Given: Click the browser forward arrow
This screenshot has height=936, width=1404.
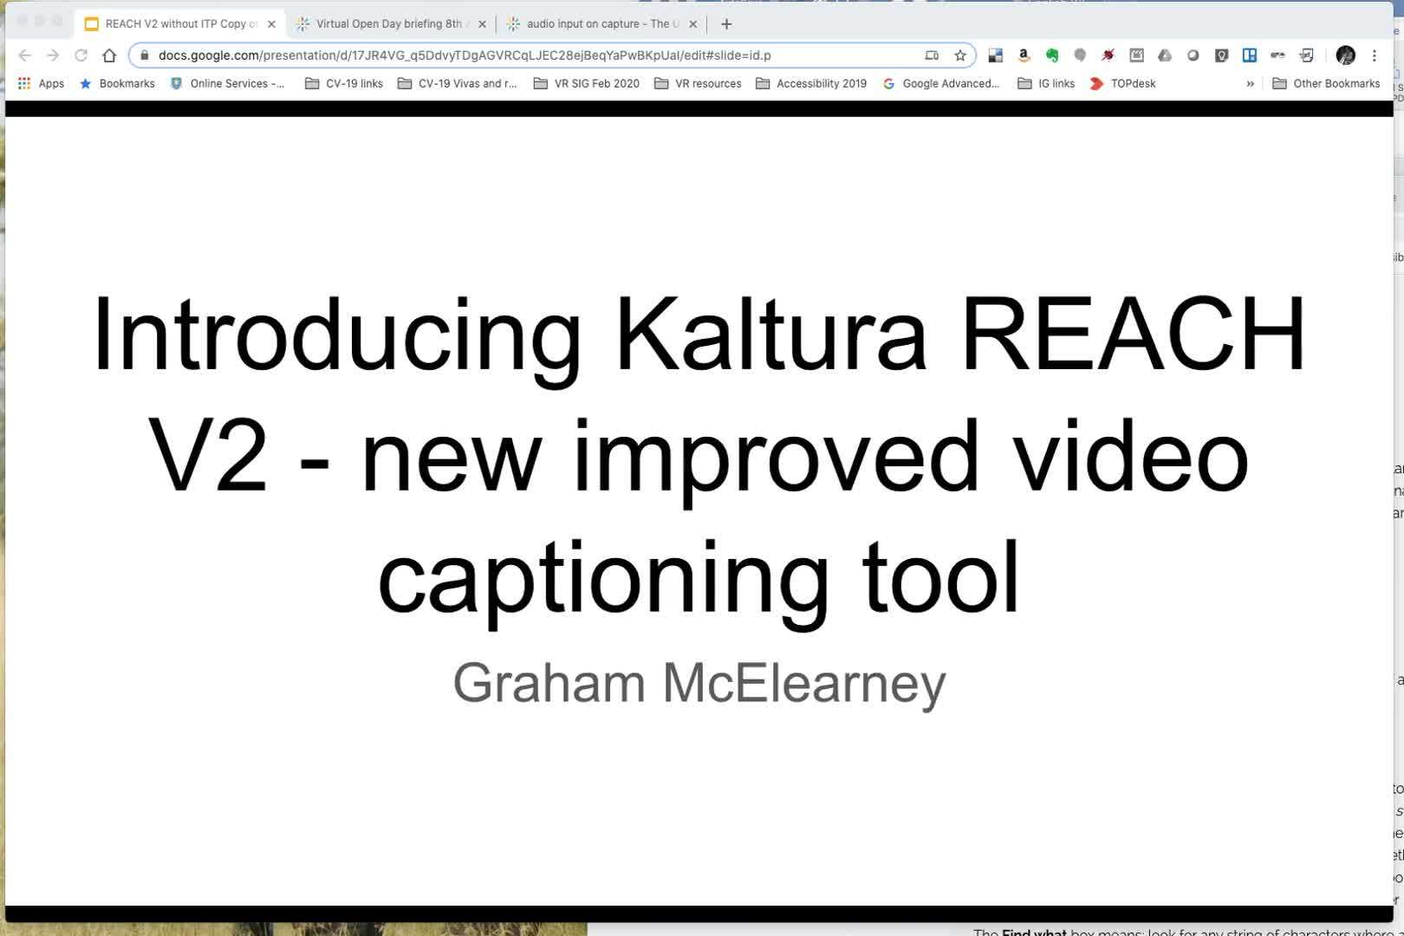Looking at the screenshot, I should point(53,55).
